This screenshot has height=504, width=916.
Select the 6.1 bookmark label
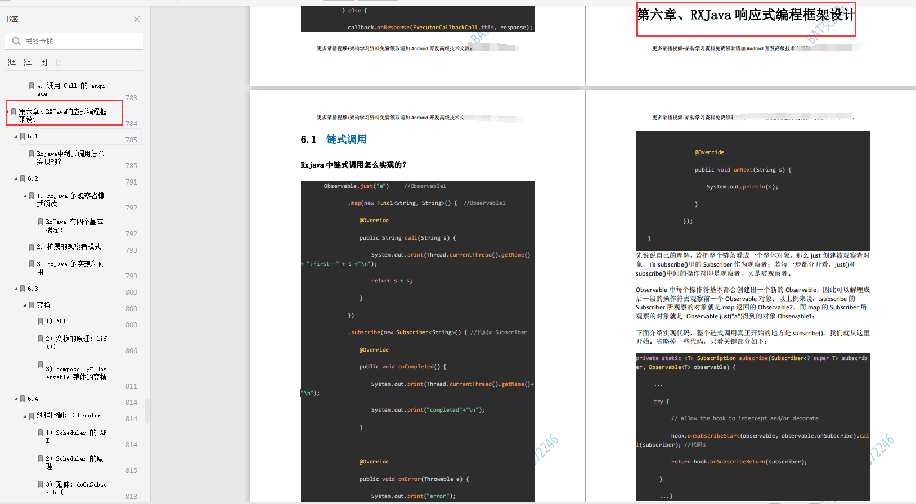33,137
